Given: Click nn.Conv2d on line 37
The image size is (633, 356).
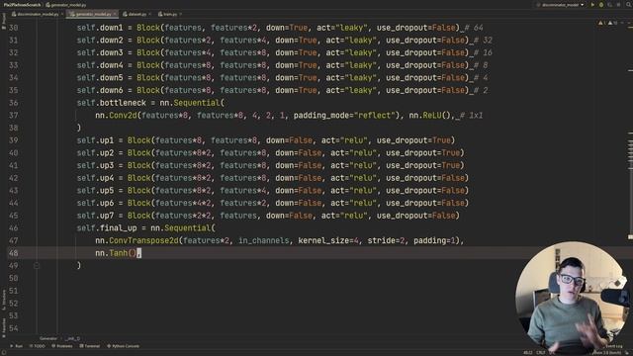Looking at the screenshot, I should (x=116, y=116).
